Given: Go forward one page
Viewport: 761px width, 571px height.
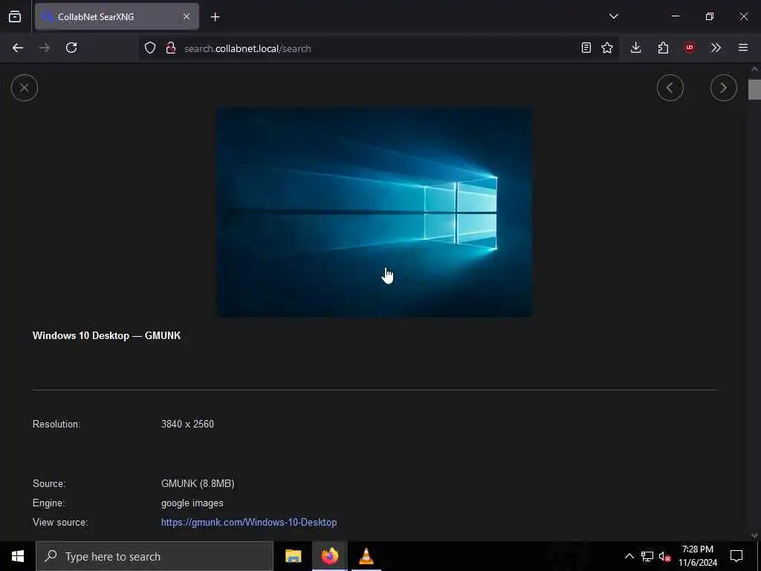Looking at the screenshot, I should click(45, 48).
